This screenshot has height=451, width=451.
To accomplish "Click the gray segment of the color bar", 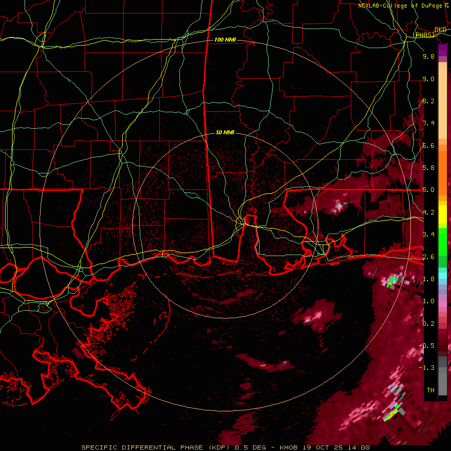I will (x=442, y=375).
